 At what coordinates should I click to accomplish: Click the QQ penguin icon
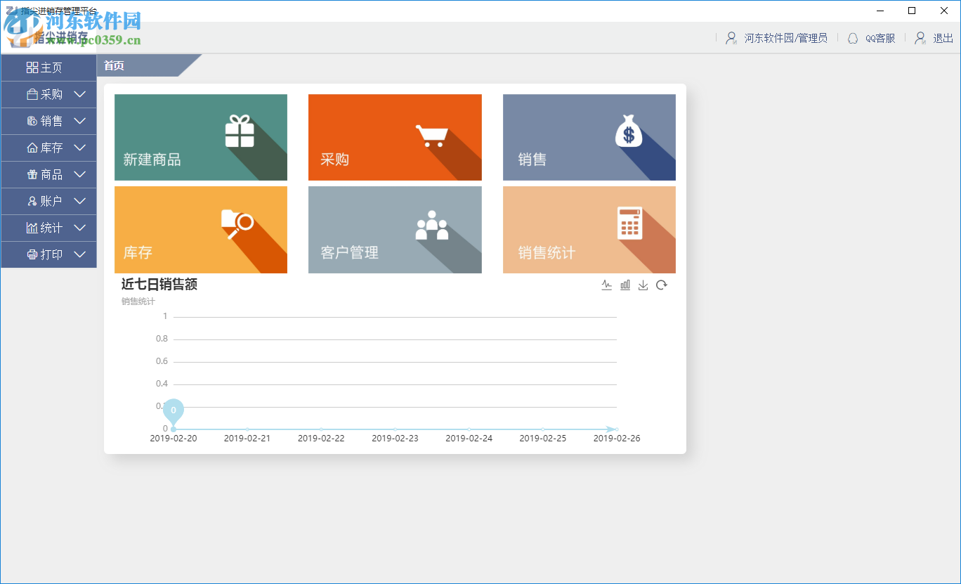tap(853, 38)
